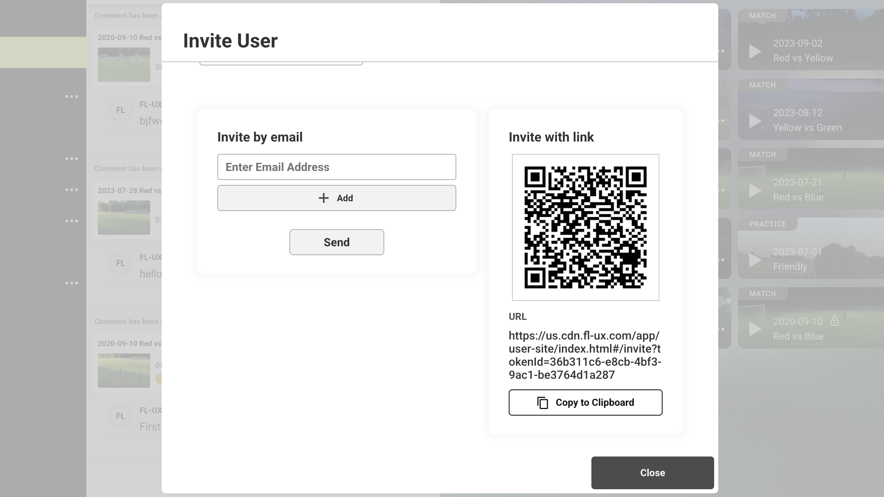Image resolution: width=884 pixels, height=497 pixels.
Task: Open the top 2020-09-10 comment video thumbnail
Action: 124,65
